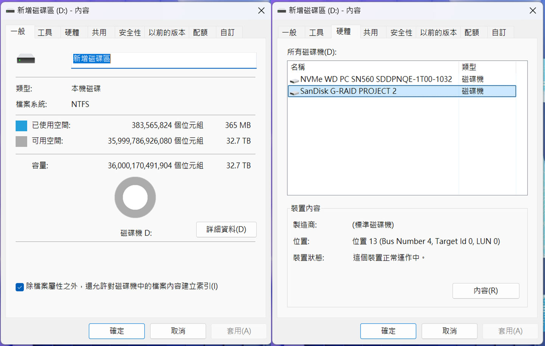The image size is (545, 346).
Task: Enable the indexing checkbox at dialog bottom
Action: (x=20, y=287)
